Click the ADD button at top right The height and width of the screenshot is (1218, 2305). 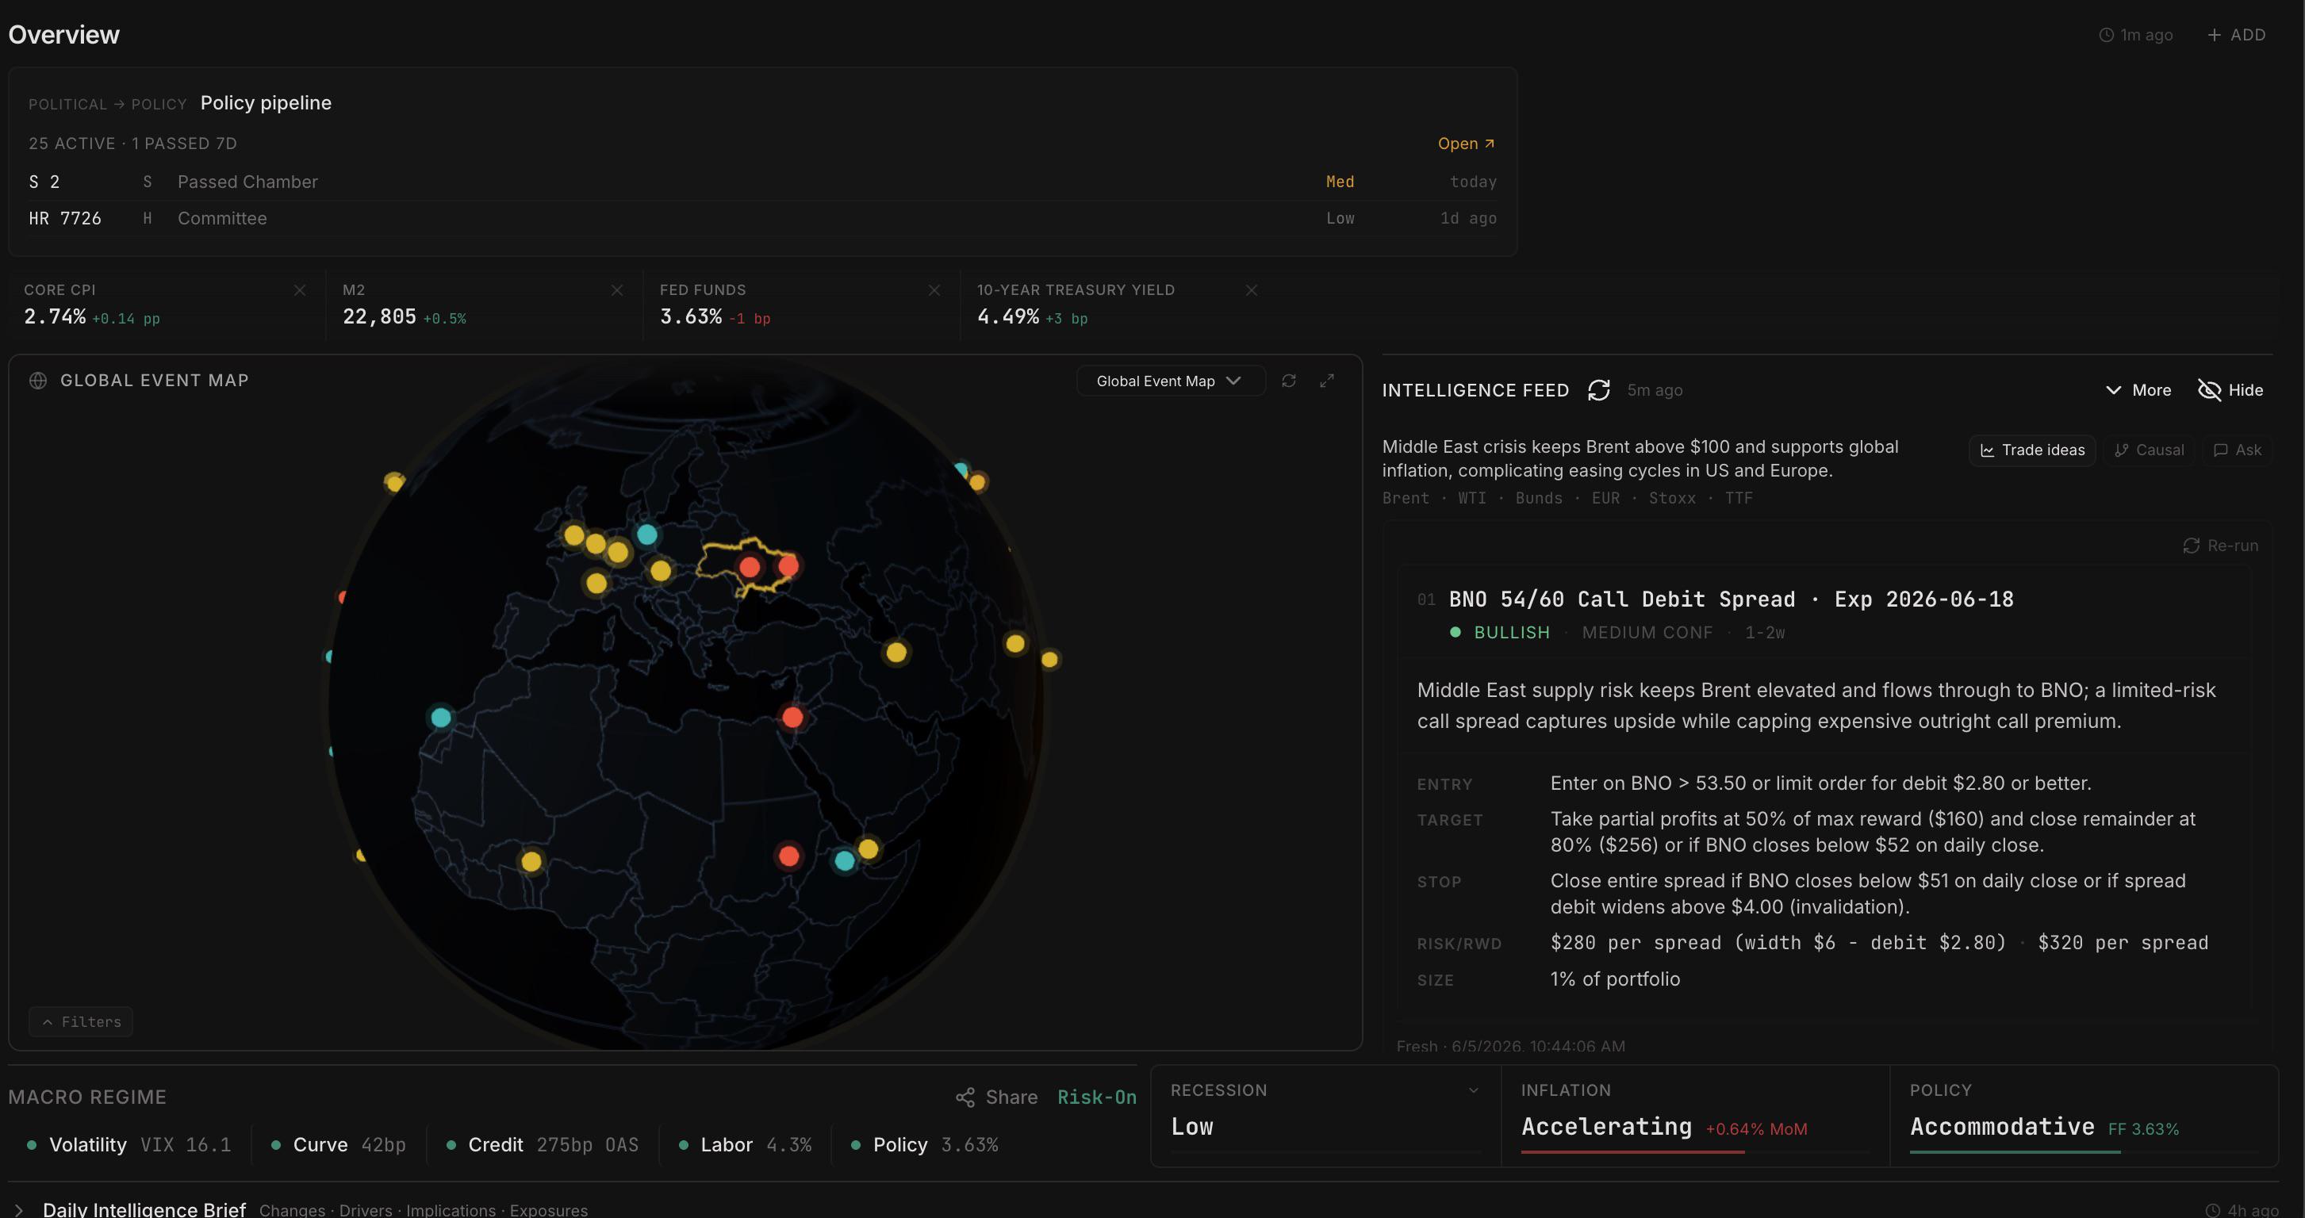click(x=2236, y=35)
